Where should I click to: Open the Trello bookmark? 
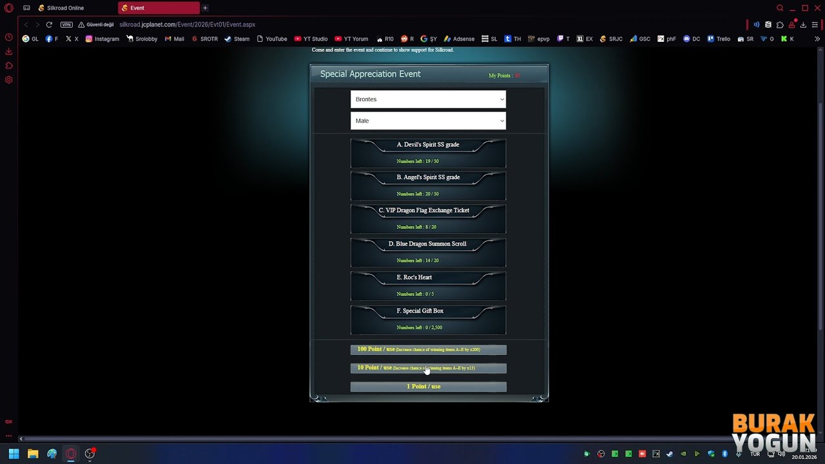click(x=719, y=39)
